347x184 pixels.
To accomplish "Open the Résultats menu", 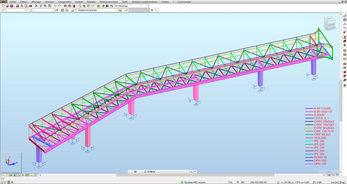I will (91, 2).
